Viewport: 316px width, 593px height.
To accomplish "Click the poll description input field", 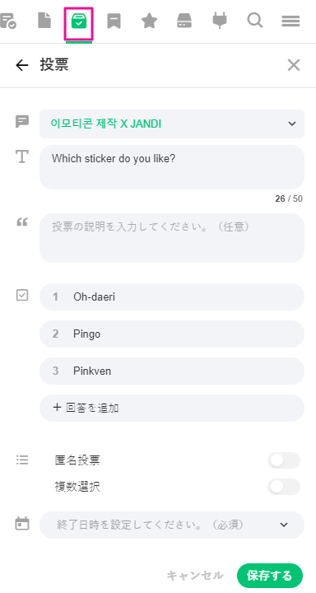I will point(172,238).
